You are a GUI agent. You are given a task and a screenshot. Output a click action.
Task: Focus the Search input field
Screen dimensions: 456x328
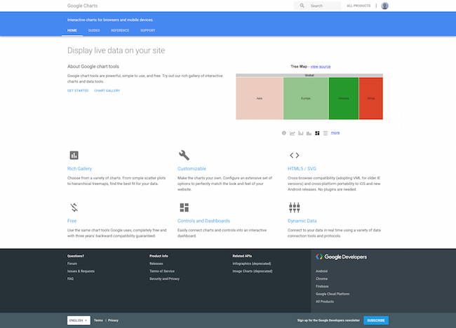317,6
